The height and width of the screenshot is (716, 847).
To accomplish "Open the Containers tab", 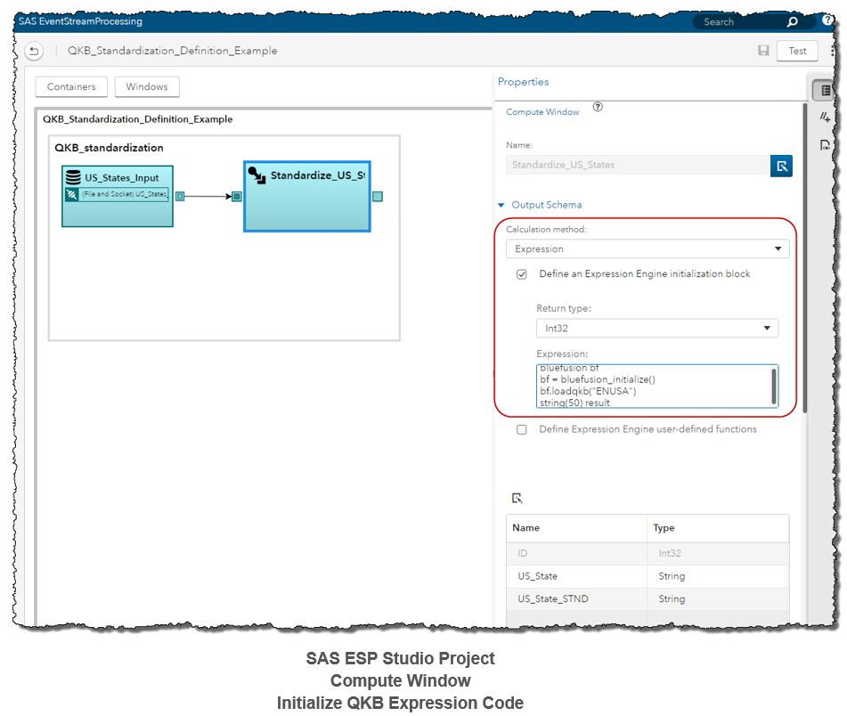I will (x=71, y=86).
